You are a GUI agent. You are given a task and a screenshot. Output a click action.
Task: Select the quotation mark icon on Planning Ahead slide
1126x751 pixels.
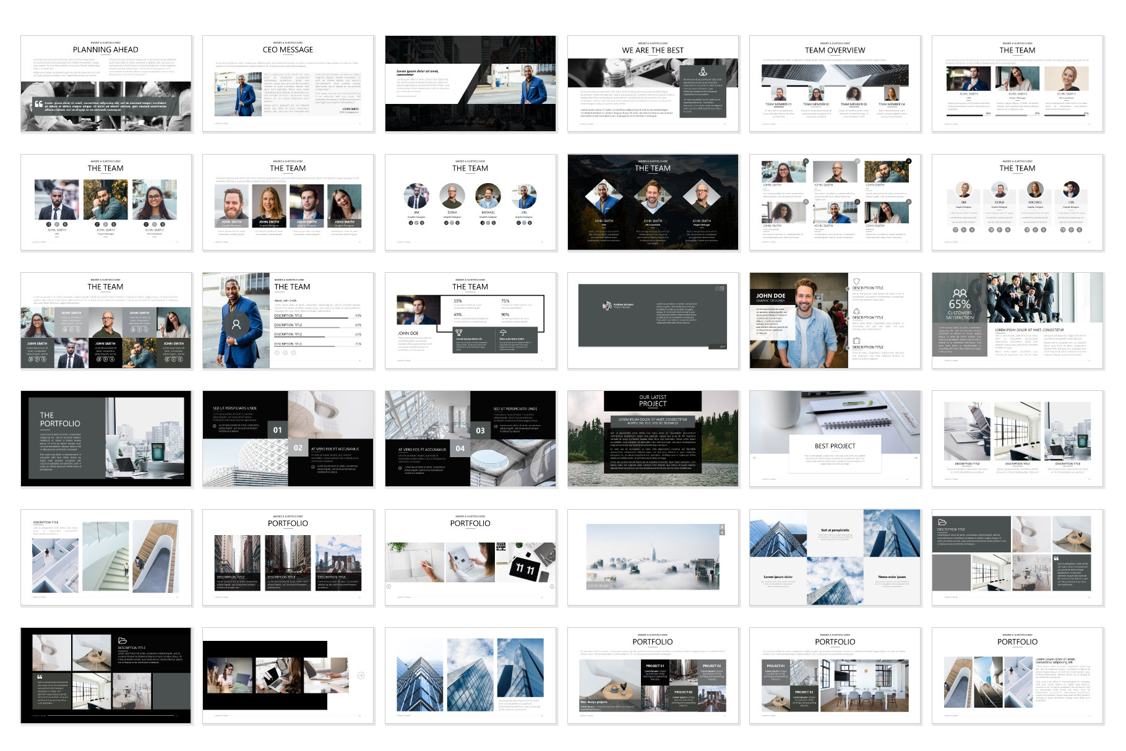click(39, 104)
